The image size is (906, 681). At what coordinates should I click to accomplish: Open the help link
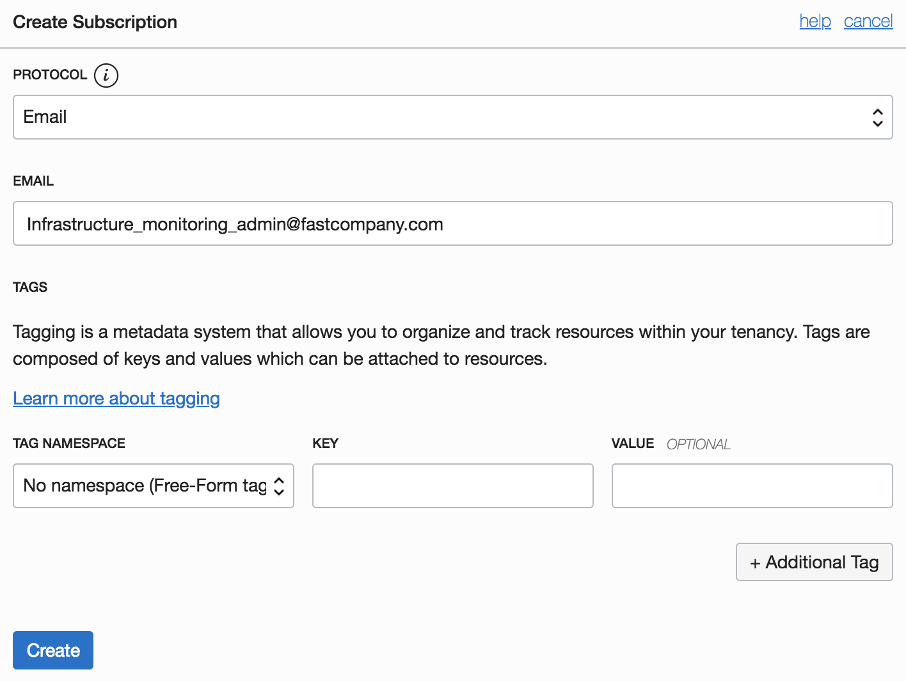815,21
